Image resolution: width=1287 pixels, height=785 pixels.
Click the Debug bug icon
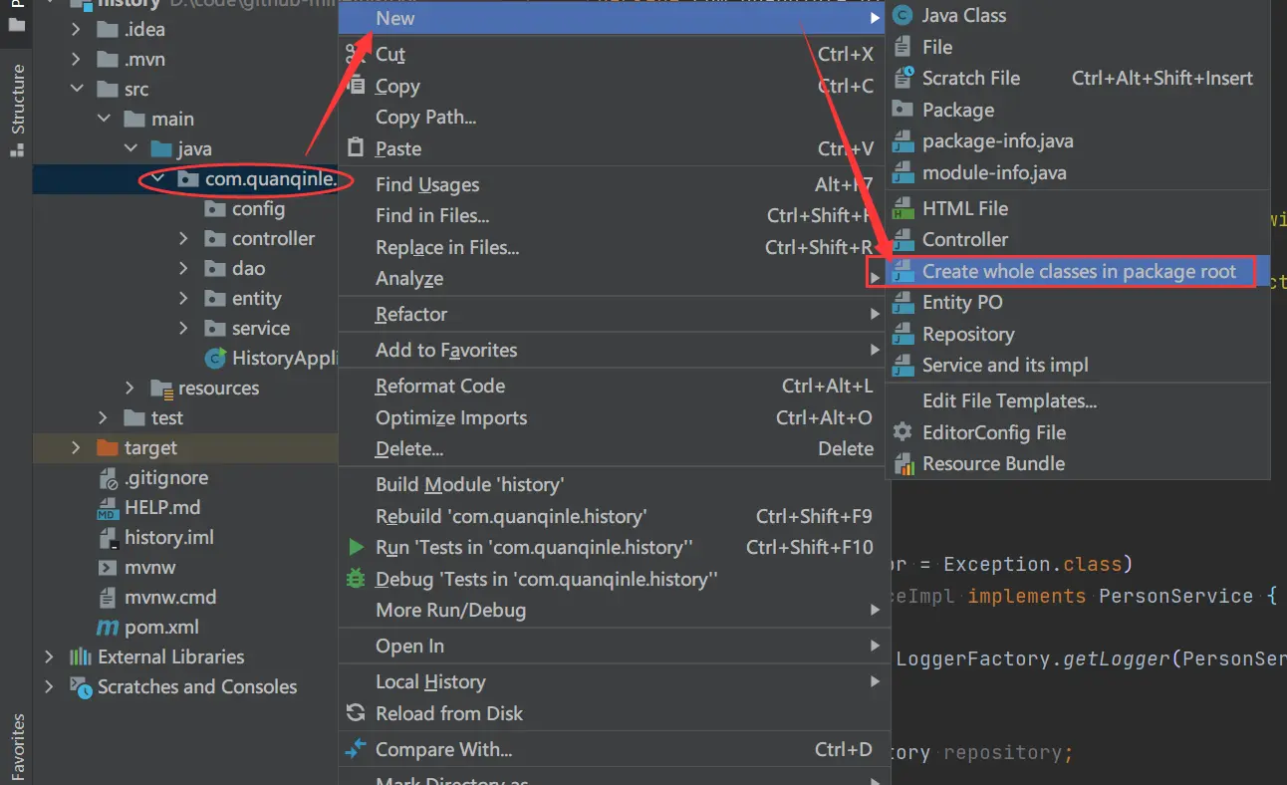pyautogui.click(x=356, y=579)
